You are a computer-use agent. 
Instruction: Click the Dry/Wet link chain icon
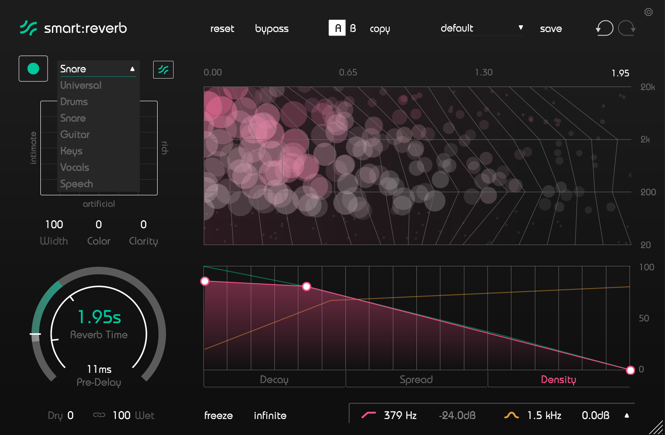pyautogui.click(x=99, y=415)
